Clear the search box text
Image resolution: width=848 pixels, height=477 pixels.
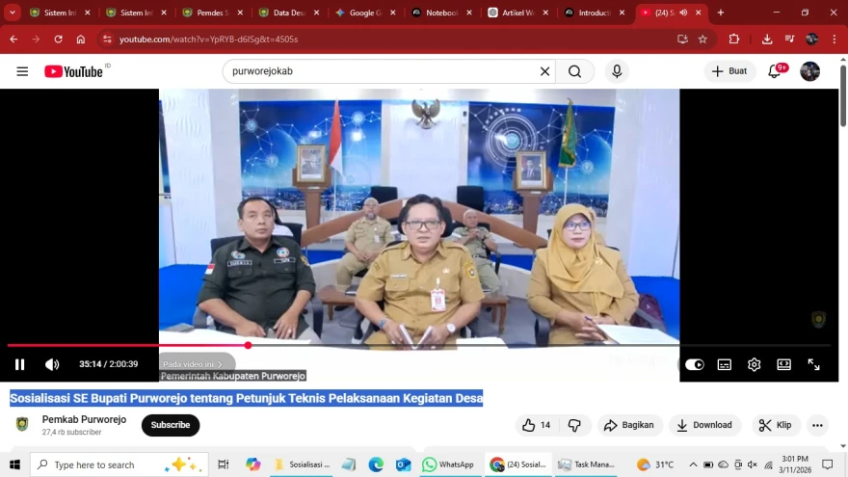(544, 71)
